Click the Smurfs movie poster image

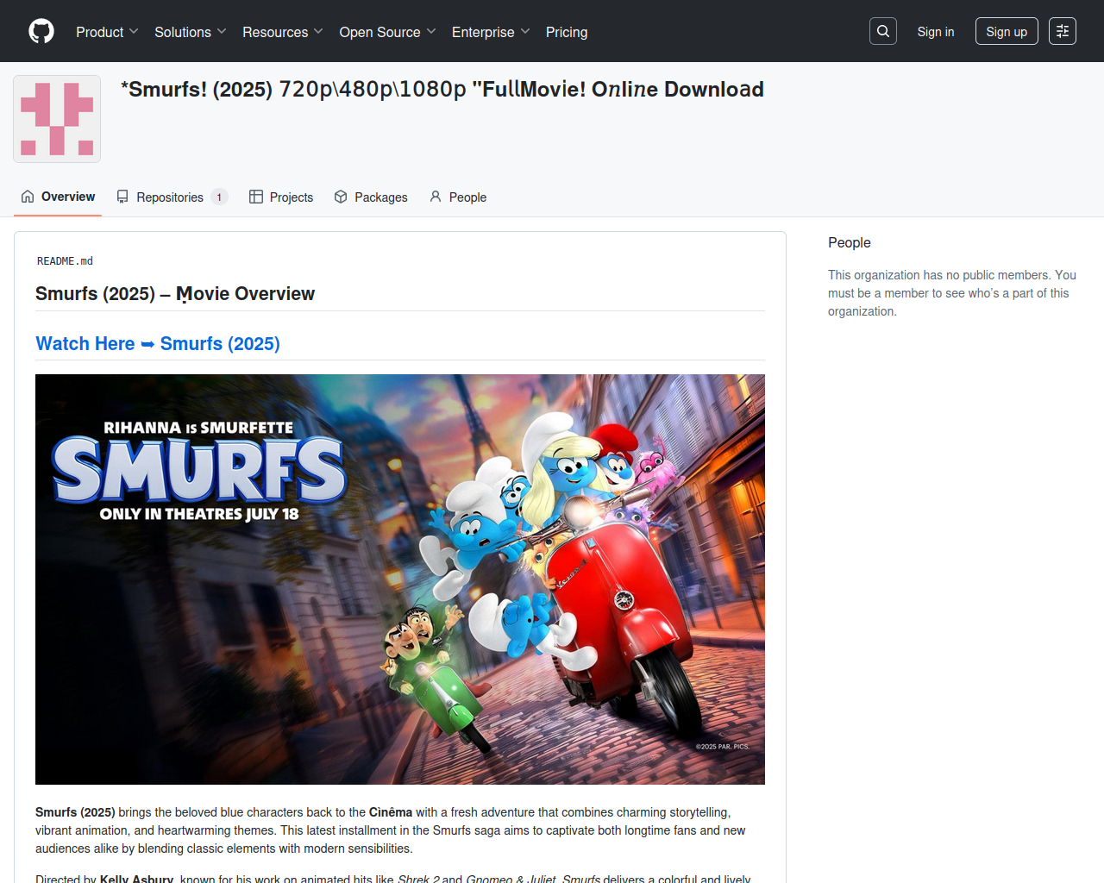coord(400,579)
